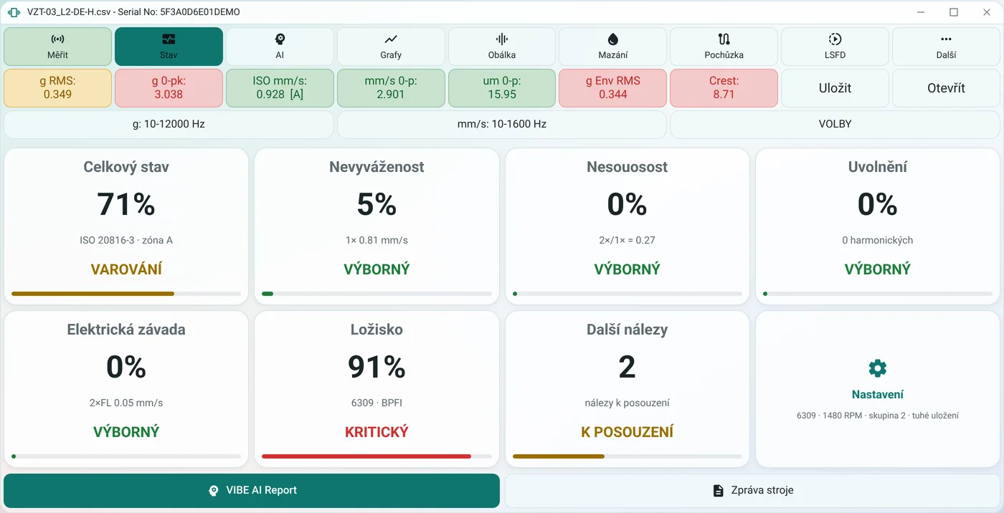This screenshot has height=513, width=1004.
Task: Open the Další more options tab
Action: [946, 47]
